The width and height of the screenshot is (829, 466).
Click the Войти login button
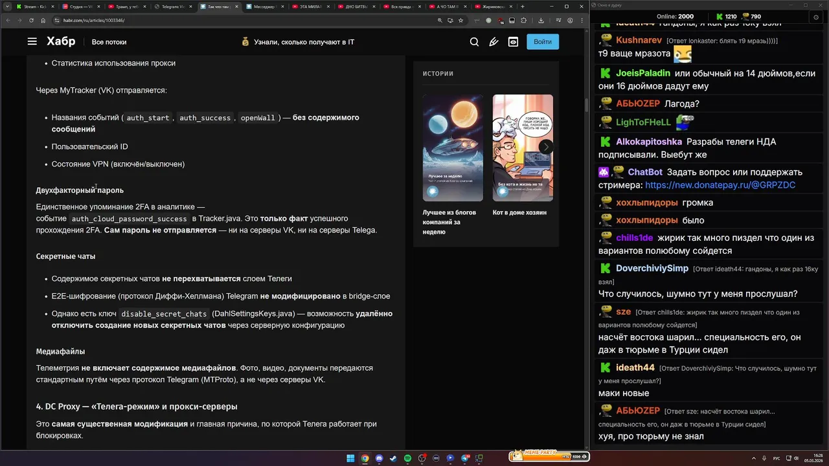point(543,41)
